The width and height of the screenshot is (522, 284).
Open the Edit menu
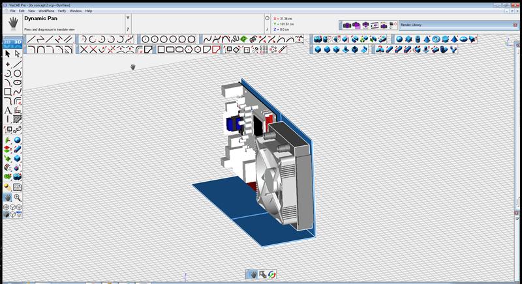coord(22,11)
